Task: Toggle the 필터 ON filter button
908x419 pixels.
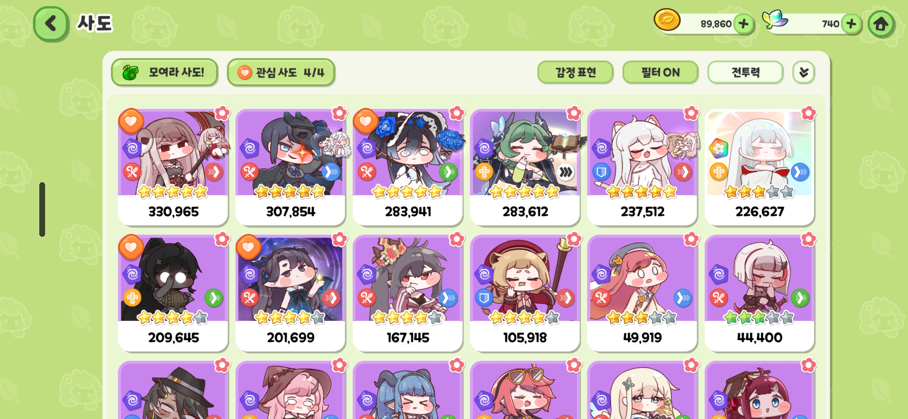Action: (660, 72)
